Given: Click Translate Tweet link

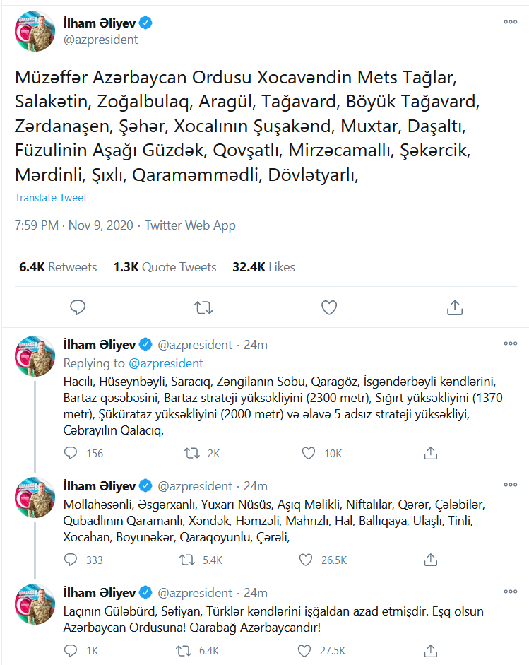Looking at the screenshot, I should (x=51, y=198).
